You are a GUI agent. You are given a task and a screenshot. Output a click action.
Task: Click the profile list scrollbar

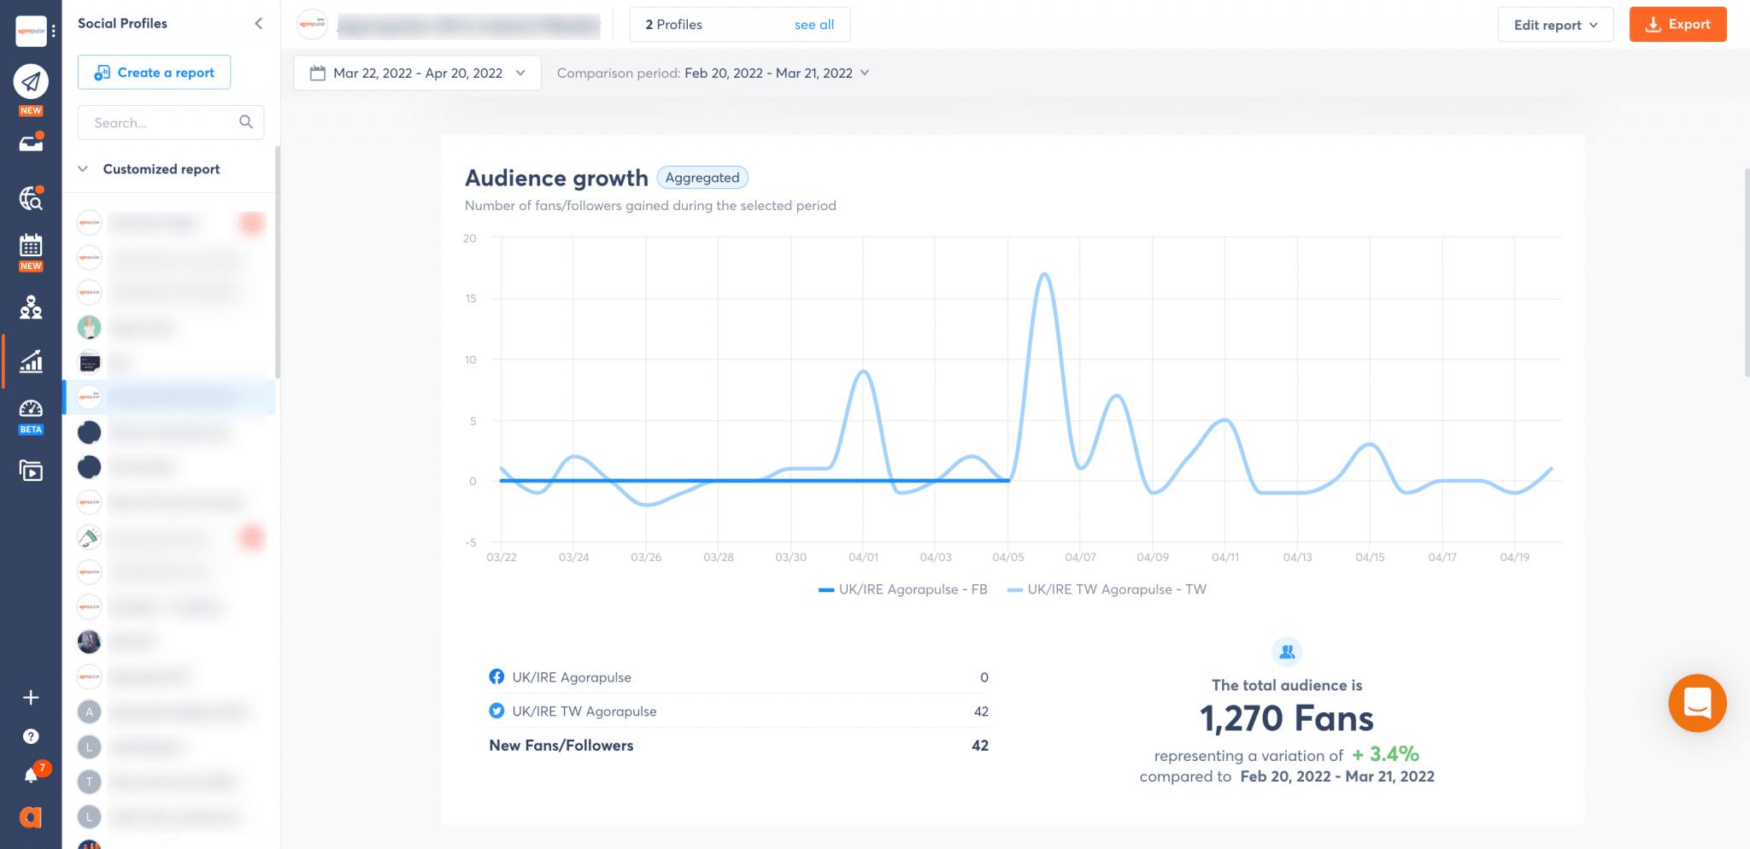pyautogui.click(x=277, y=263)
